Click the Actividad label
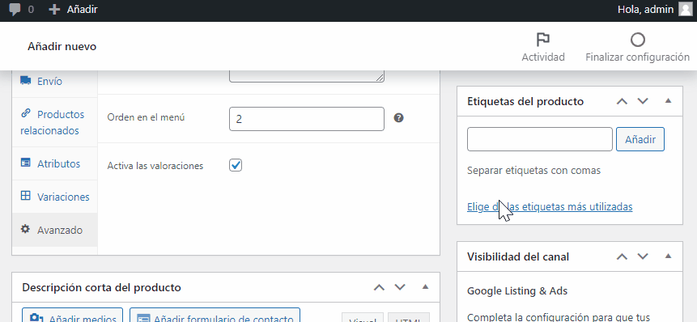The image size is (697, 322). point(542,57)
